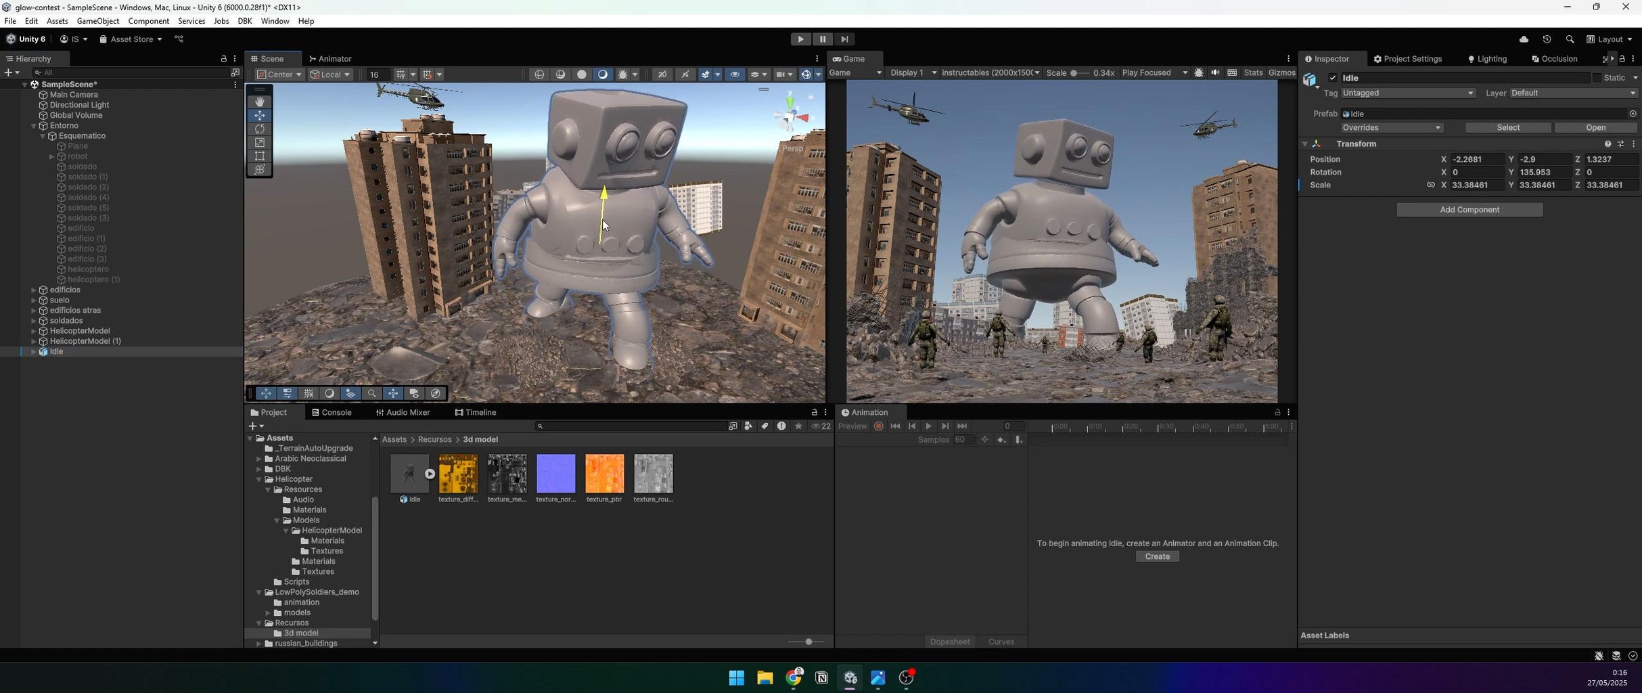1642x693 pixels.
Task: Collapse the Transform component foldout
Action: (x=1305, y=144)
